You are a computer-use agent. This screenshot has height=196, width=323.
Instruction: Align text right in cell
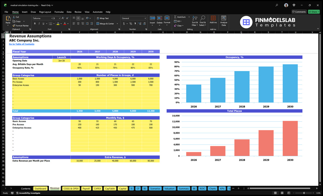tap(83, 24)
